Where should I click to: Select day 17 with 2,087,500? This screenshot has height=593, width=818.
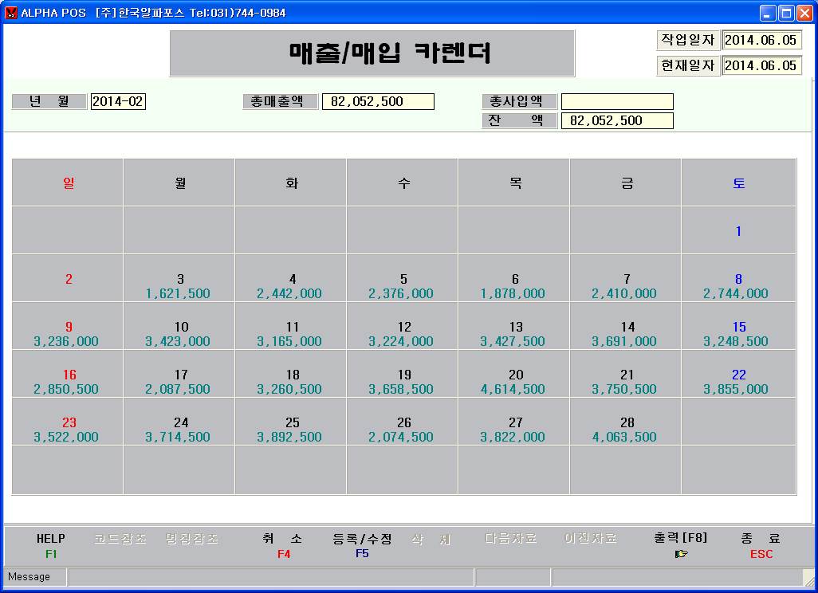click(x=179, y=374)
